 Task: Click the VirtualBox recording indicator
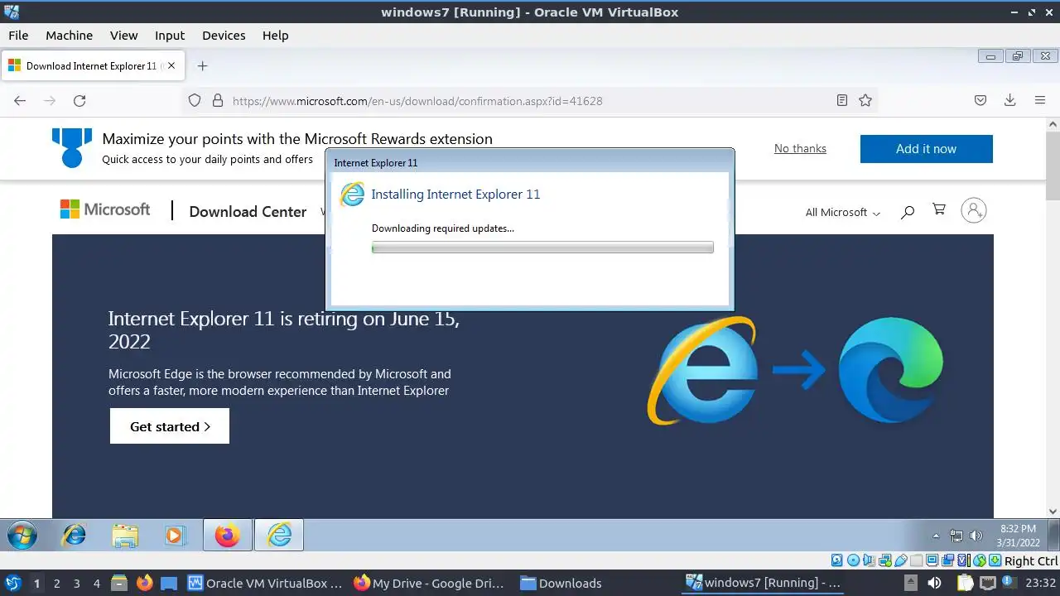click(947, 561)
